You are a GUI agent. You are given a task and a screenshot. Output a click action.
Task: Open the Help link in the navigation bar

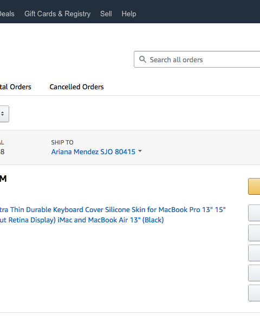129,14
